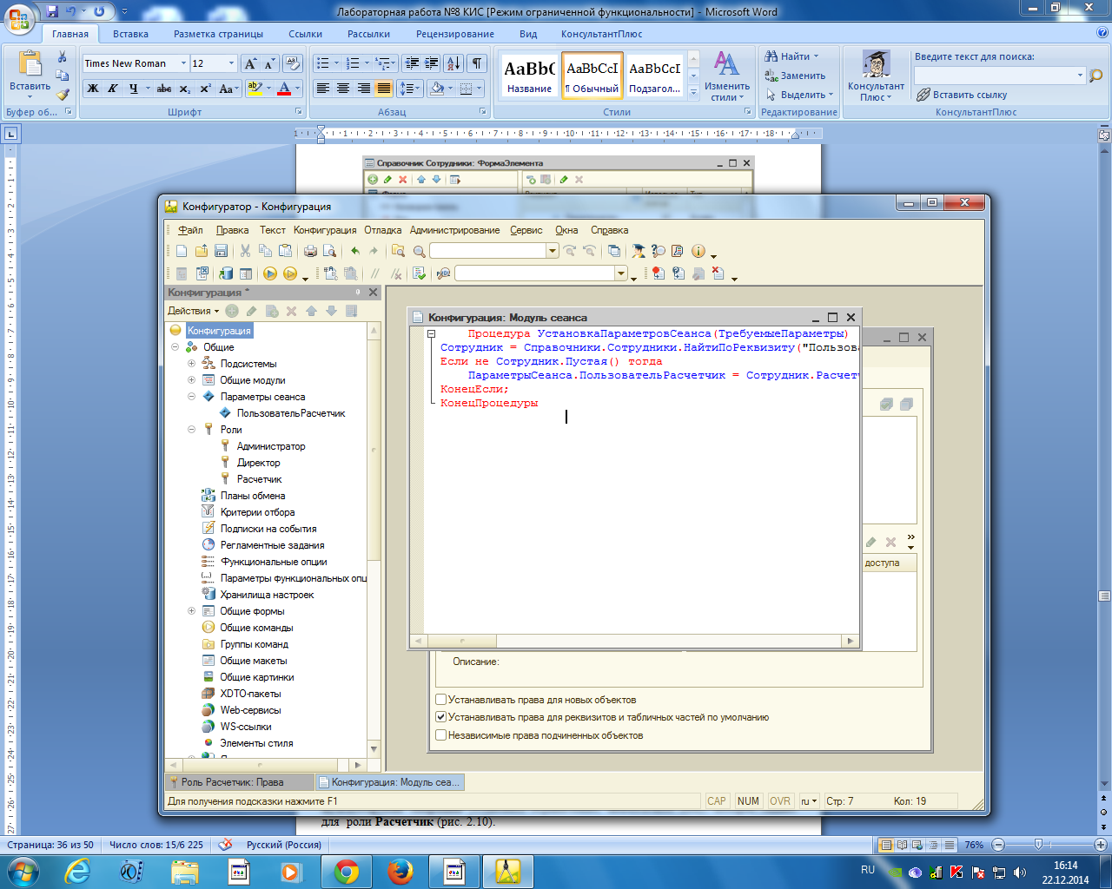This screenshot has height=889, width=1112.
Task: Open Отладка menu in Конфигуратор
Action: point(383,230)
